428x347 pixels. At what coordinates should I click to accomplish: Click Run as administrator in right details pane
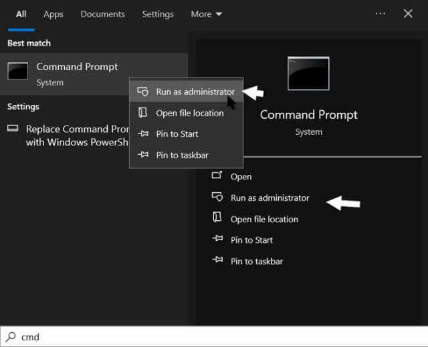point(270,198)
